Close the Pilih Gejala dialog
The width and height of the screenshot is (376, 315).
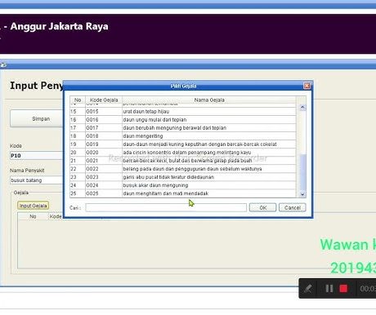[x=307, y=86]
